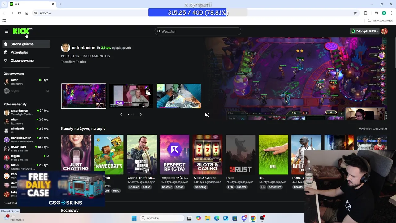
Task: Click the FPS tag under Rust
Action: coord(230,187)
